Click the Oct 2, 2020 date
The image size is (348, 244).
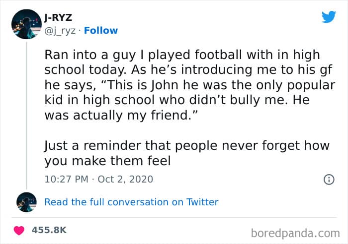[x=125, y=180]
